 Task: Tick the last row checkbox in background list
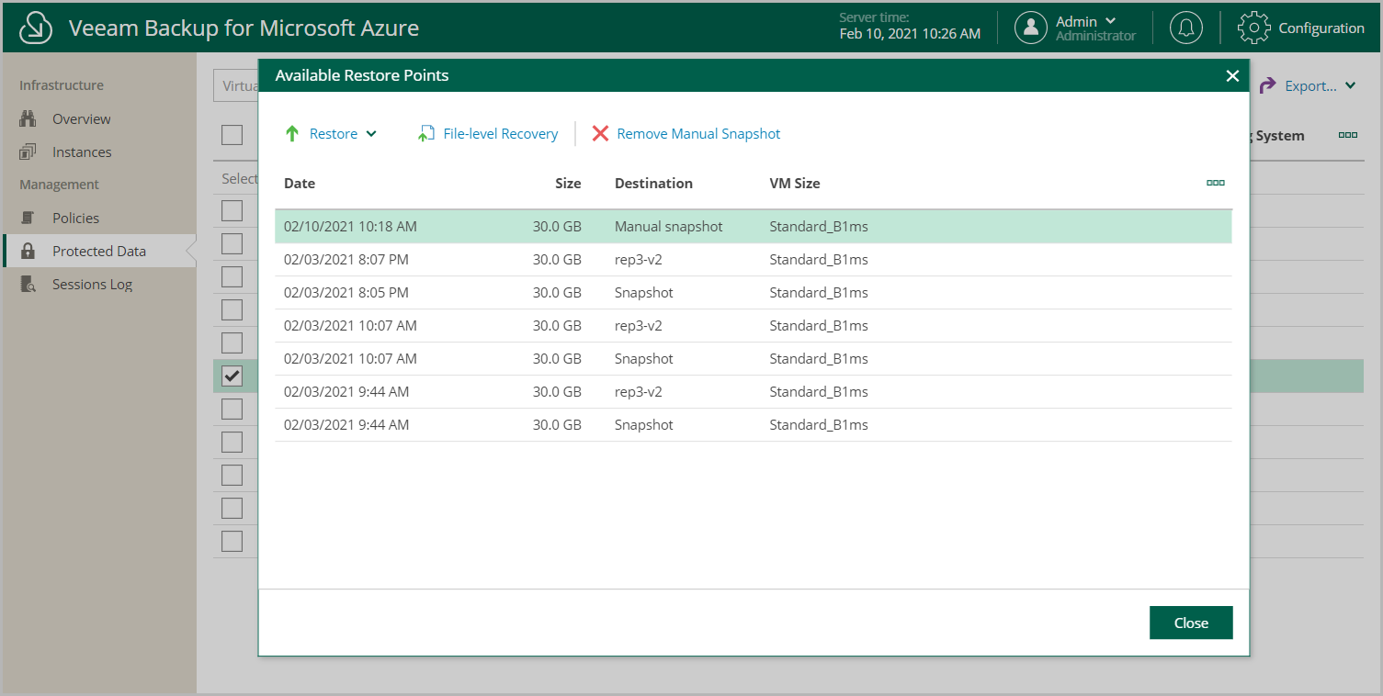232,541
